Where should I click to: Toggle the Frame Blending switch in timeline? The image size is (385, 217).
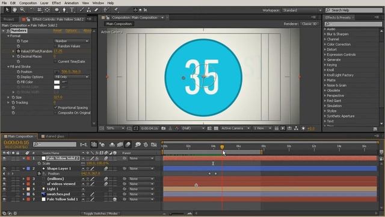[120, 145]
